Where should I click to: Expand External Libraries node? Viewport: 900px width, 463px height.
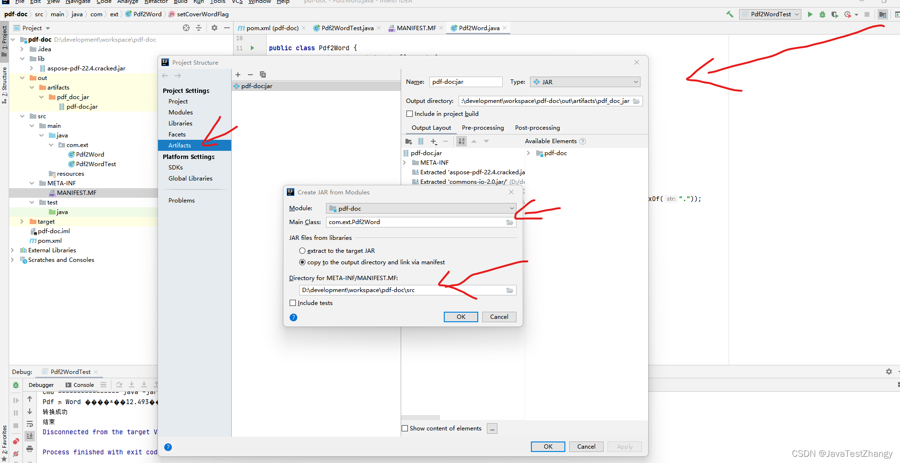[12, 250]
